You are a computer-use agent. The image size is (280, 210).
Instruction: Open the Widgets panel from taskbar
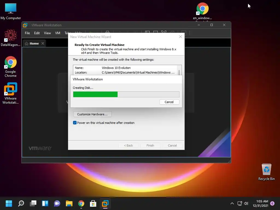(45, 203)
